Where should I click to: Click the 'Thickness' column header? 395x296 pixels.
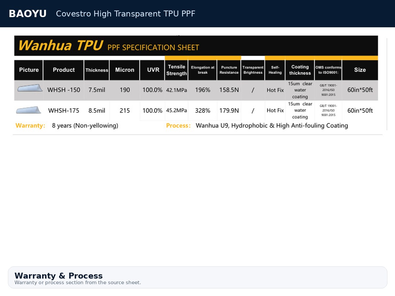pyautogui.click(x=97, y=70)
